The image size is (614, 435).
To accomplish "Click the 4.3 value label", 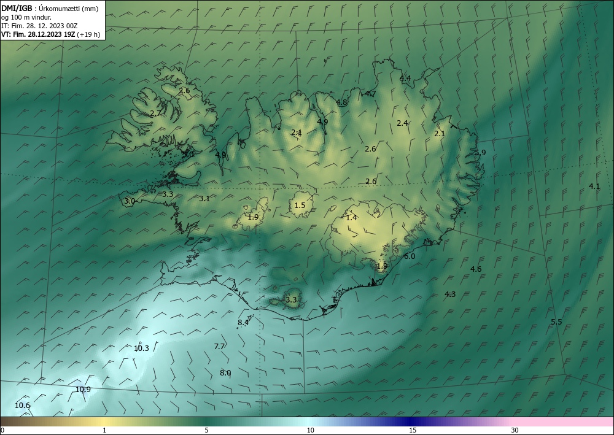I will [450, 294].
